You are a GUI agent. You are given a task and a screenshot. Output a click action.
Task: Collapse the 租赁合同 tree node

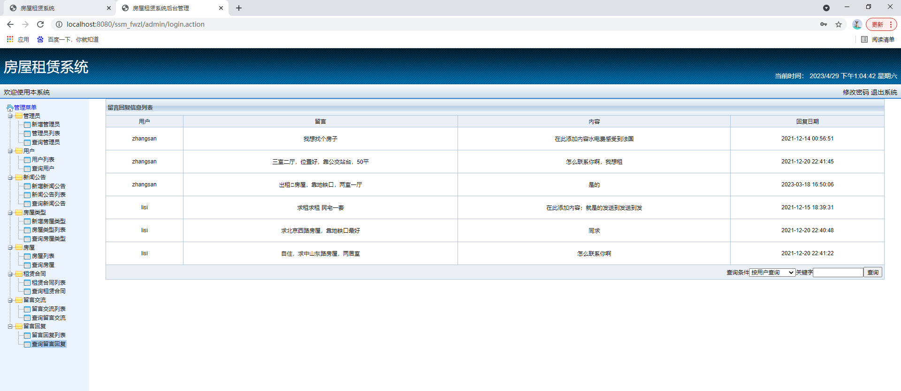pyautogui.click(x=10, y=274)
